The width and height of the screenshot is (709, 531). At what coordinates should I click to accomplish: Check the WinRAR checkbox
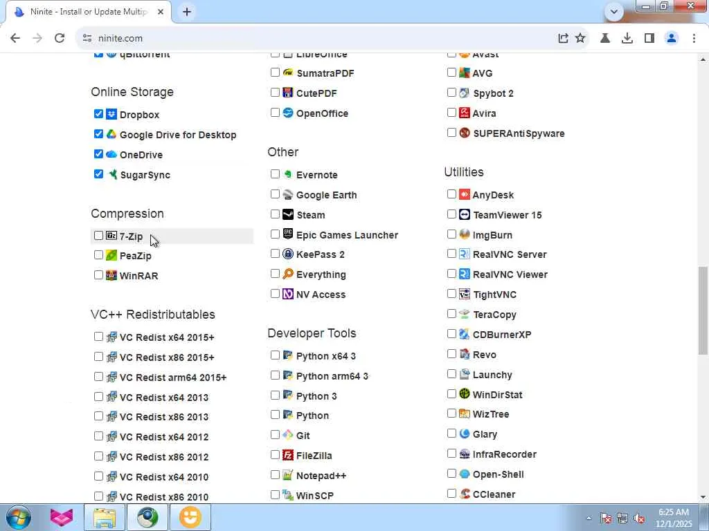(98, 275)
